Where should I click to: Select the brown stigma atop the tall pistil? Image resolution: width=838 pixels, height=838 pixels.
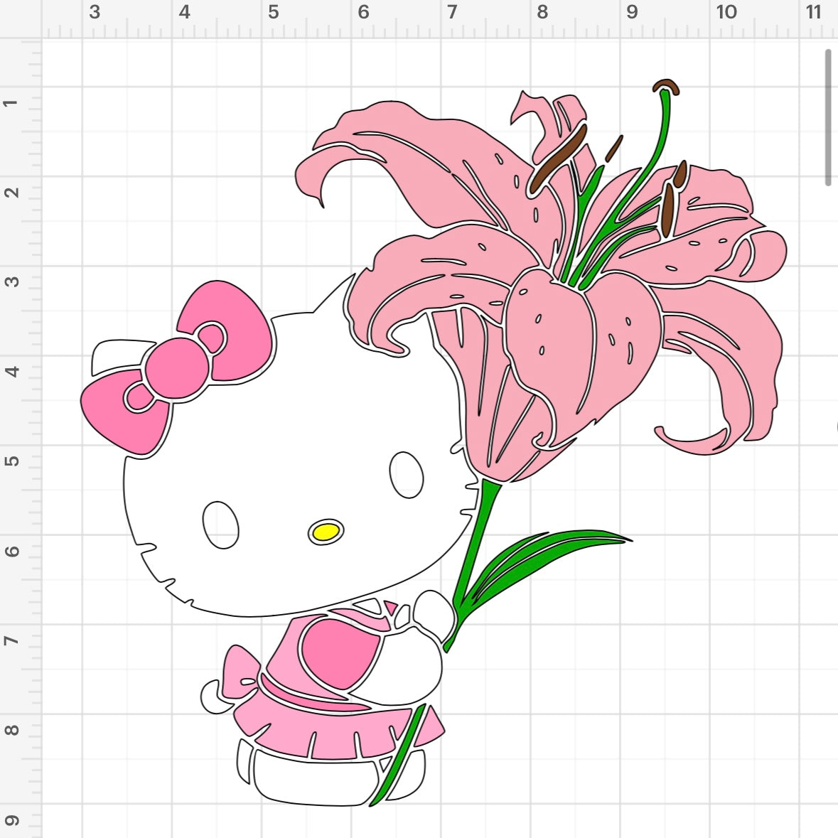[666, 86]
